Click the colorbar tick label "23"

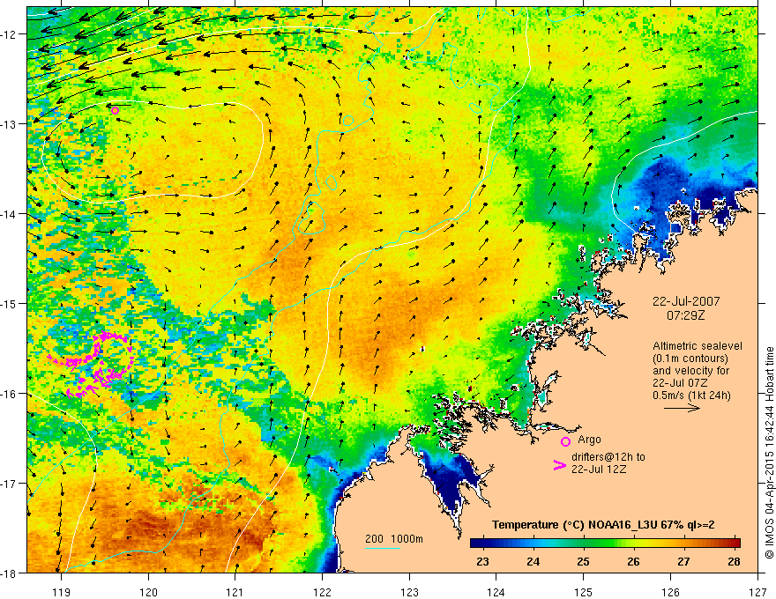tap(482, 561)
